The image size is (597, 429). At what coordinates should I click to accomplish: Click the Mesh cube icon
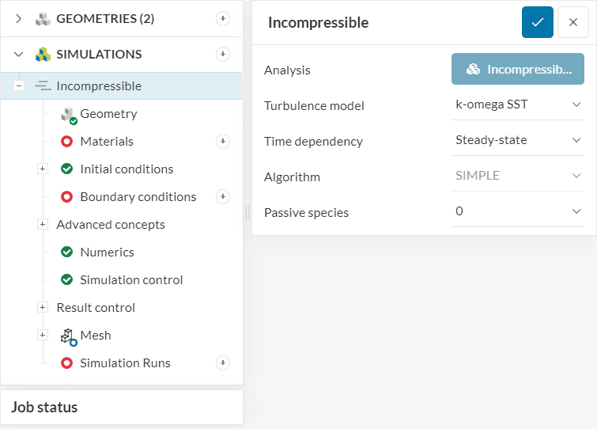[x=68, y=336]
